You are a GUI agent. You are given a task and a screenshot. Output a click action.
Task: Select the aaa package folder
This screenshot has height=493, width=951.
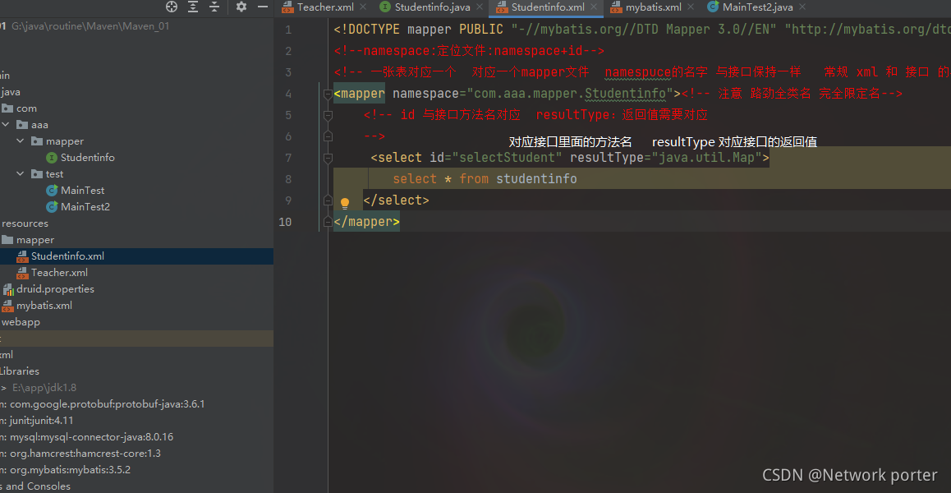click(40, 124)
